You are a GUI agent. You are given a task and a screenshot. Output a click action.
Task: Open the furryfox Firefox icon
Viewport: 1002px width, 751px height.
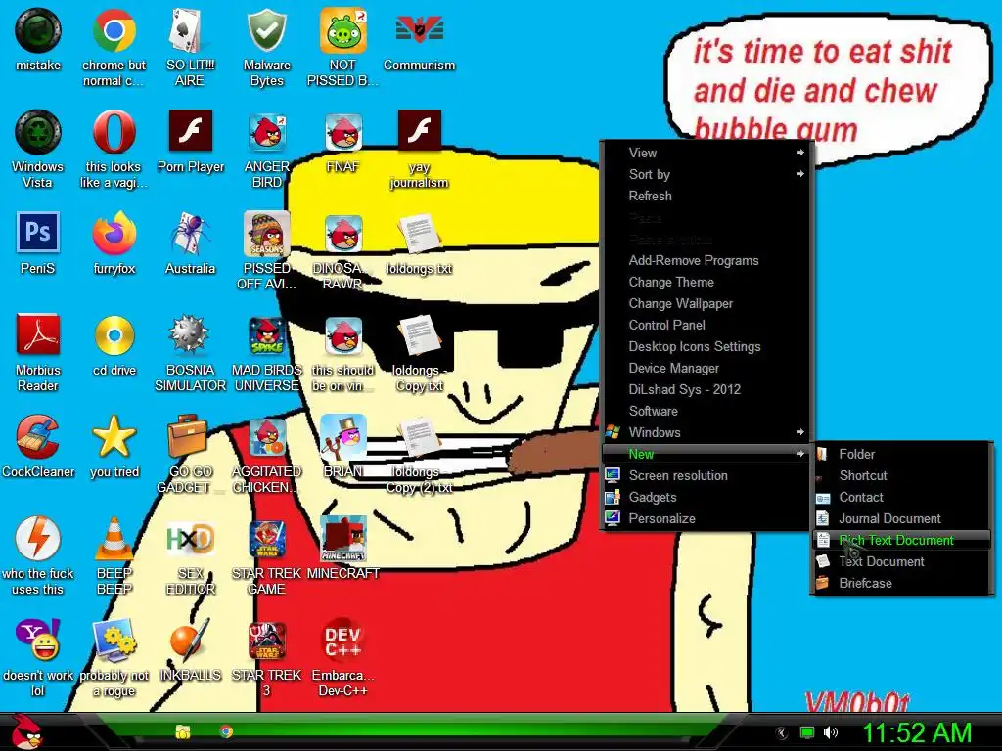(114, 234)
